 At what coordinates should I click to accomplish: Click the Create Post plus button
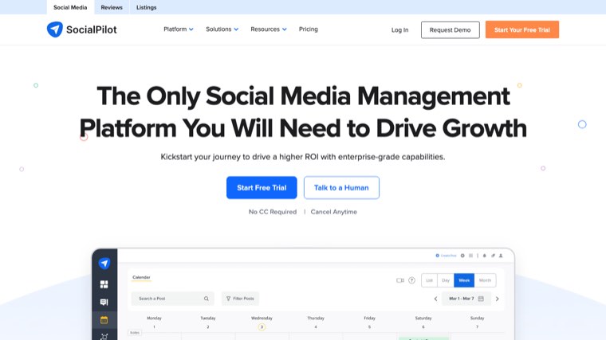point(446,256)
